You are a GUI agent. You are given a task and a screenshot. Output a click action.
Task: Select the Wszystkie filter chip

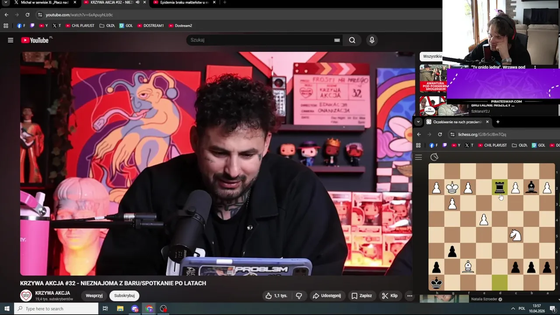pos(431,56)
